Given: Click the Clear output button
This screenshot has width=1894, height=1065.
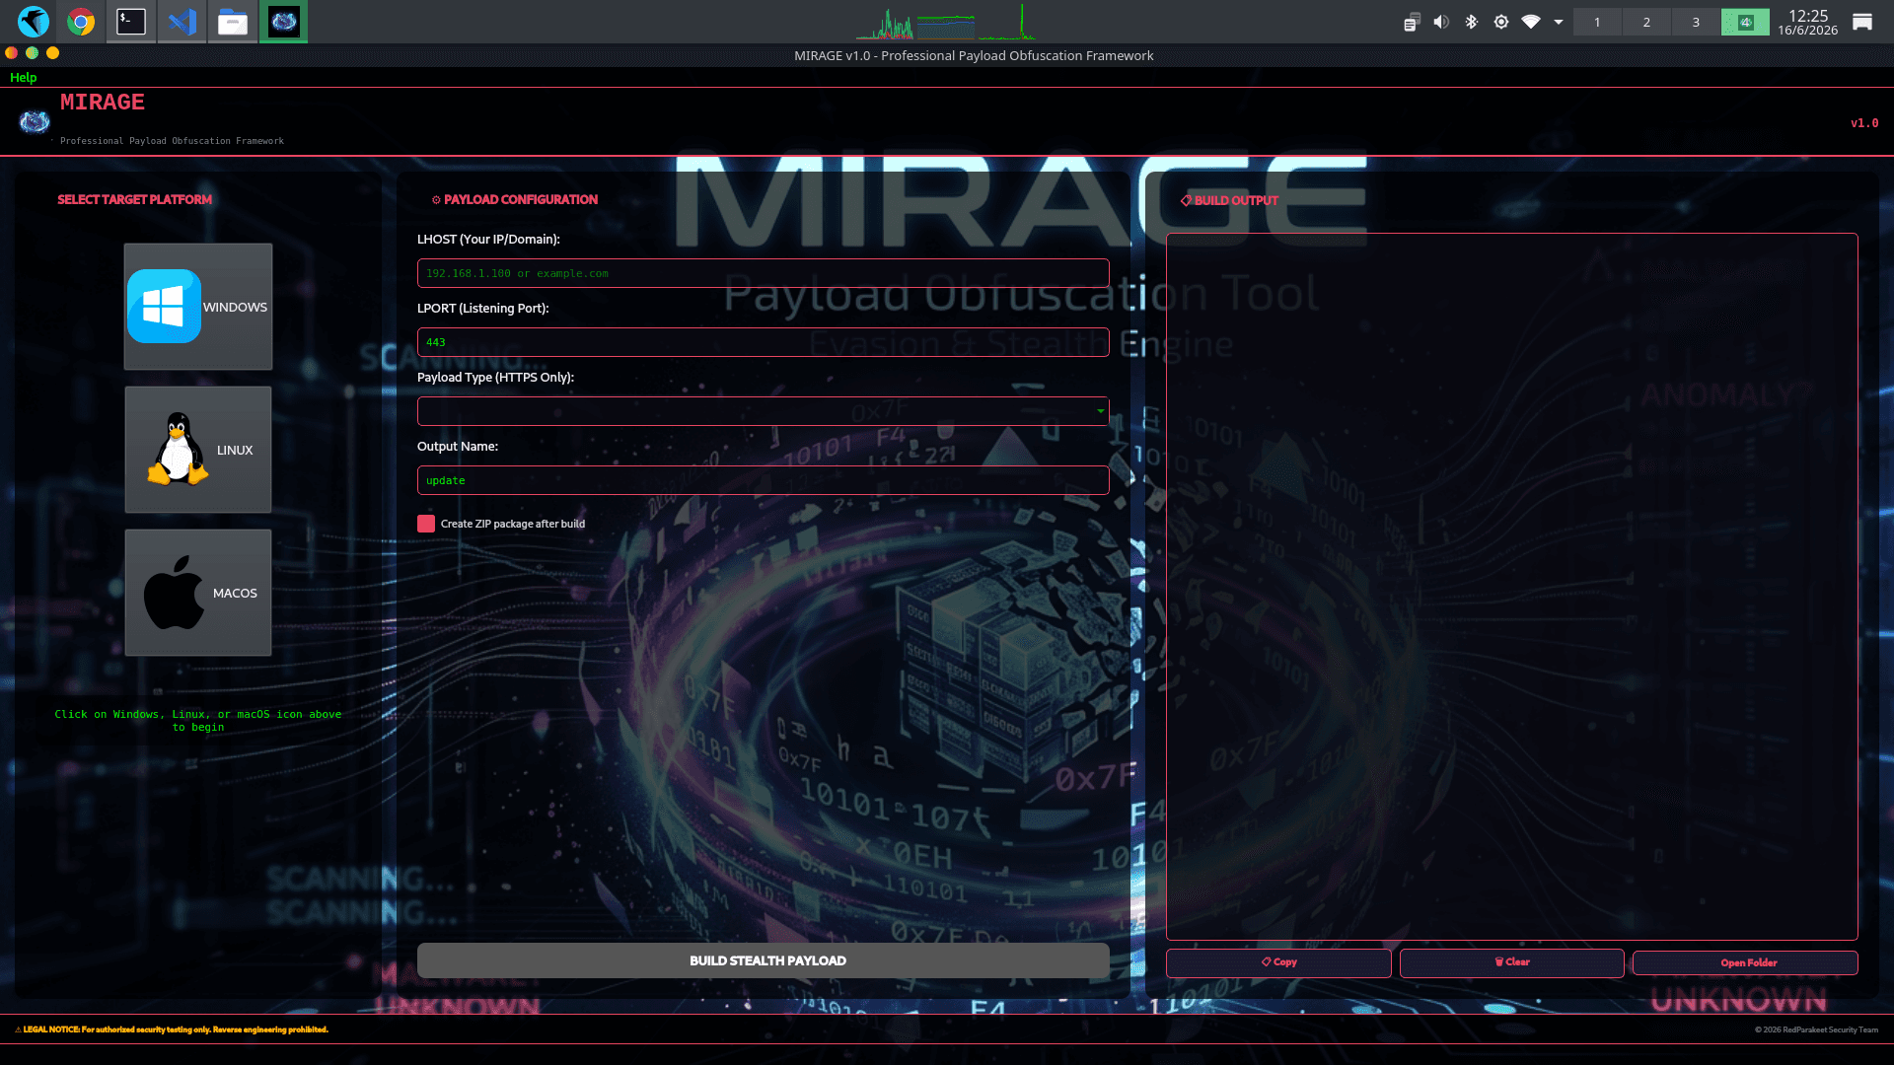Looking at the screenshot, I should tap(1511, 962).
